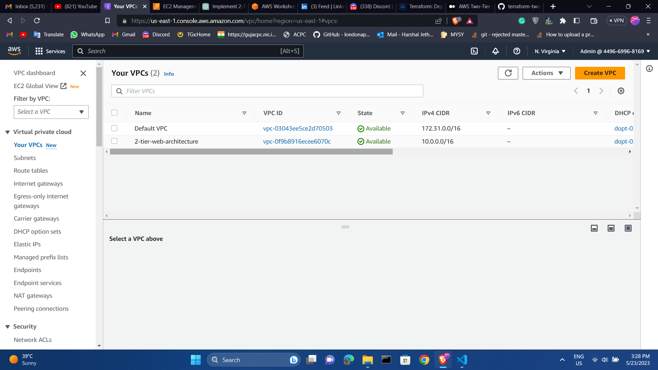The image size is (658, 370).
Task: Toggle the select-all VPCs checkbox
Action: (x=114, y=113)
